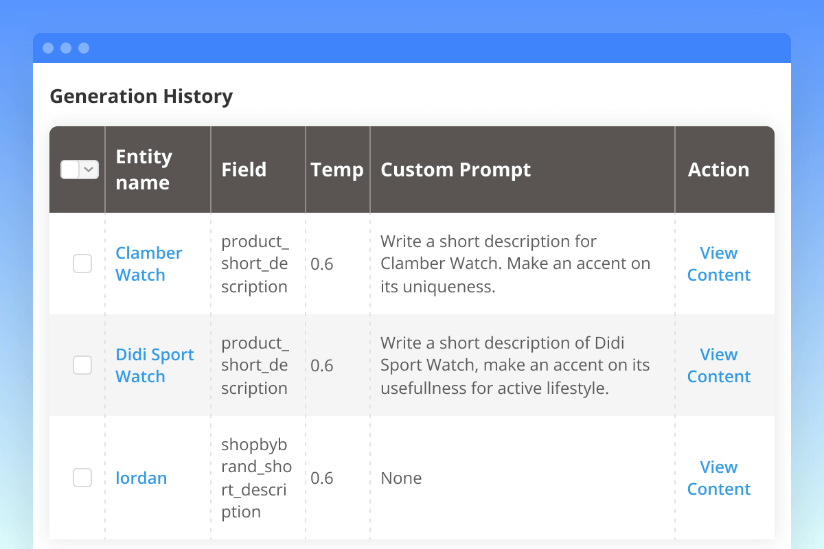This screenshot has width=824, height=549.
Task: Open the Clamber Watch entity link
Action: click(x=148, y=264)
